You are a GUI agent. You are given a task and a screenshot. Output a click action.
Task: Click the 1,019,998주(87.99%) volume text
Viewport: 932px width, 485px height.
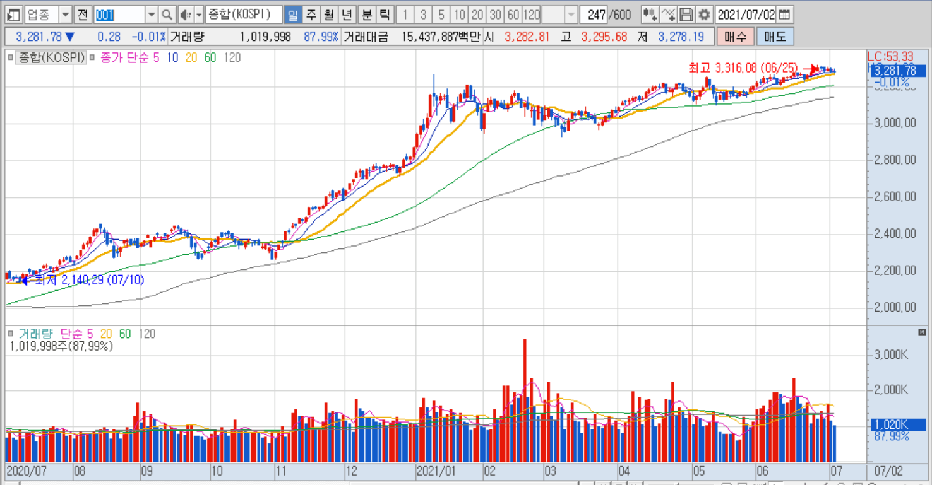pos(61,346)
